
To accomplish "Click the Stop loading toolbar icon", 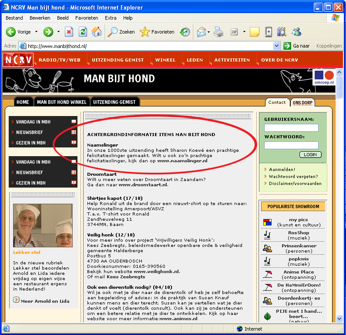I will point(69,32).
